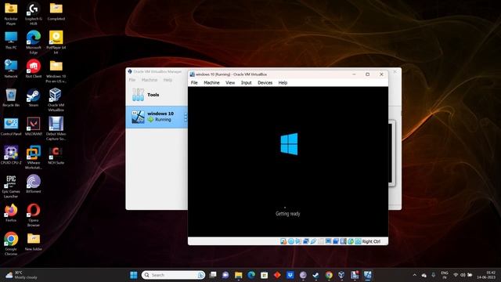Select the Microsoft Edge desktop shortcut
501x282 pixels.
point(33,42)
